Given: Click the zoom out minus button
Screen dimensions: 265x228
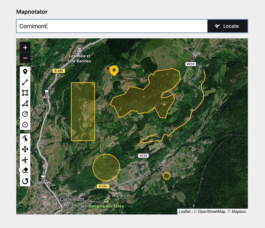Looking at the screenshot, I should pos(25,58).
